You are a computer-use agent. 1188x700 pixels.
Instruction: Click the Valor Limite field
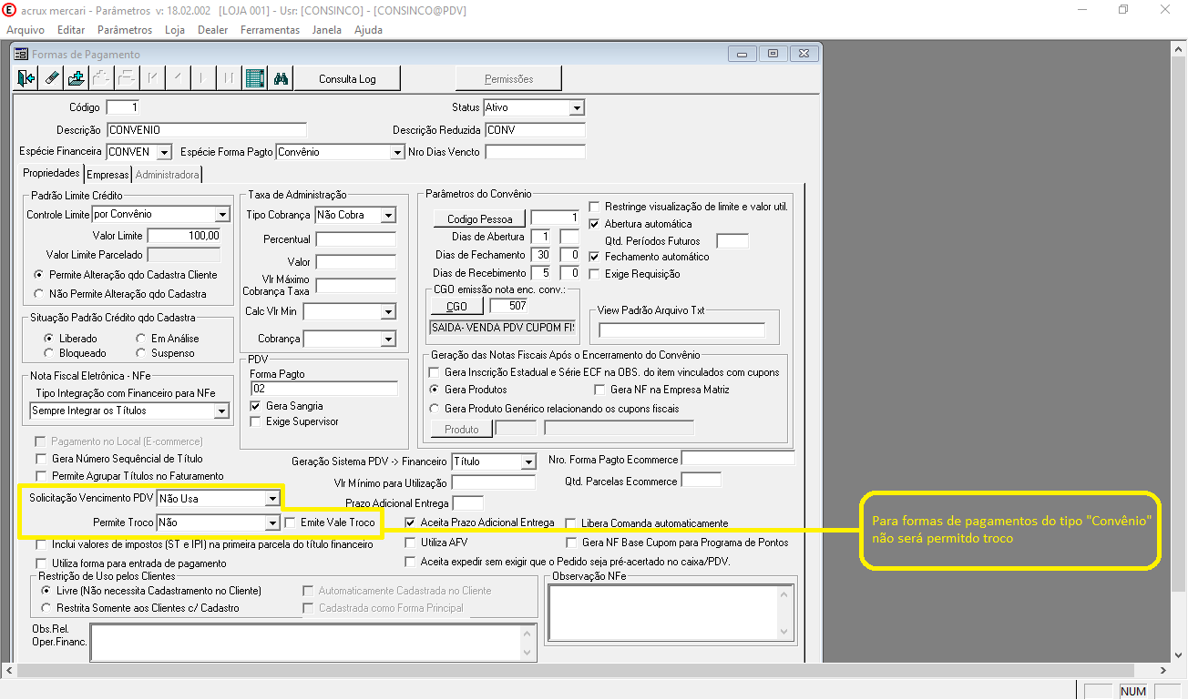click(x=185, y=236)
